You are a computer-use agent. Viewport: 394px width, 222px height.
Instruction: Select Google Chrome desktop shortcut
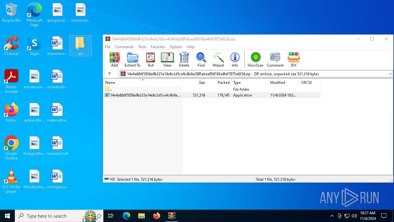click(x=11, y=148)
